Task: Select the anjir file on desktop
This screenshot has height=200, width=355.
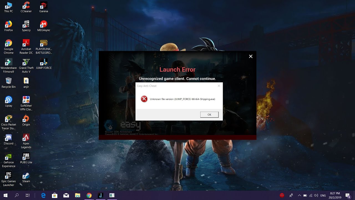Action: tap(26, 83)
